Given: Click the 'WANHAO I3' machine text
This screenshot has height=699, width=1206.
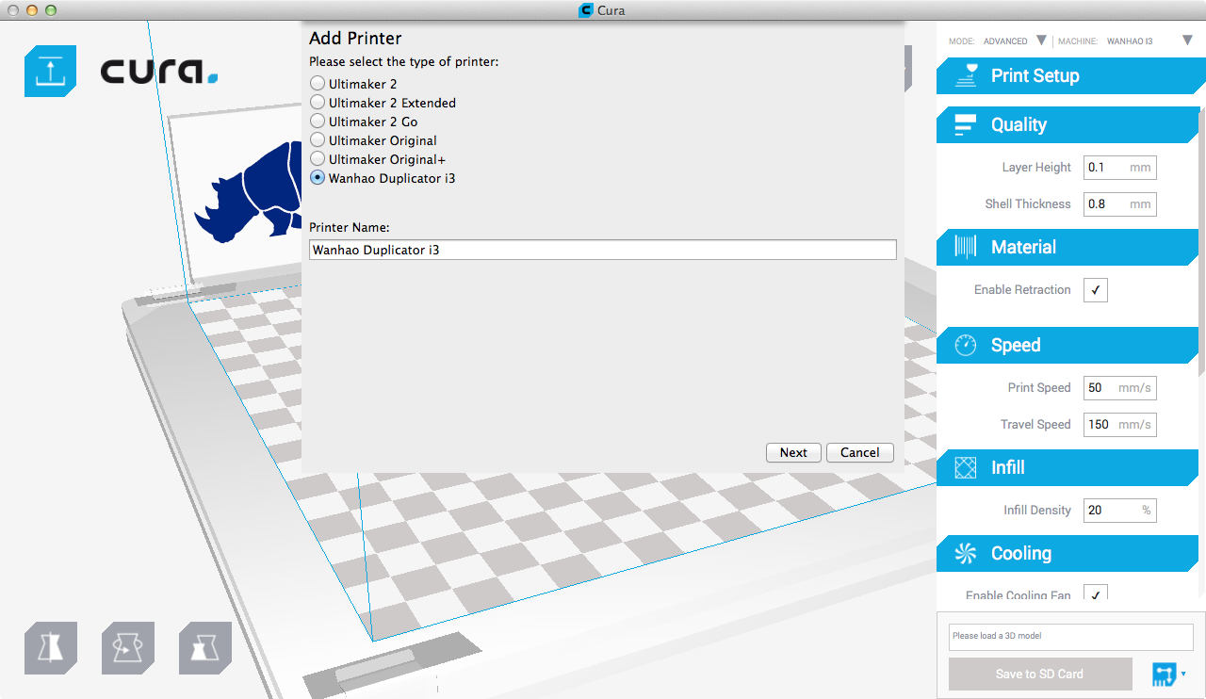Looking at the screenshot, I should coord(1130,41).
